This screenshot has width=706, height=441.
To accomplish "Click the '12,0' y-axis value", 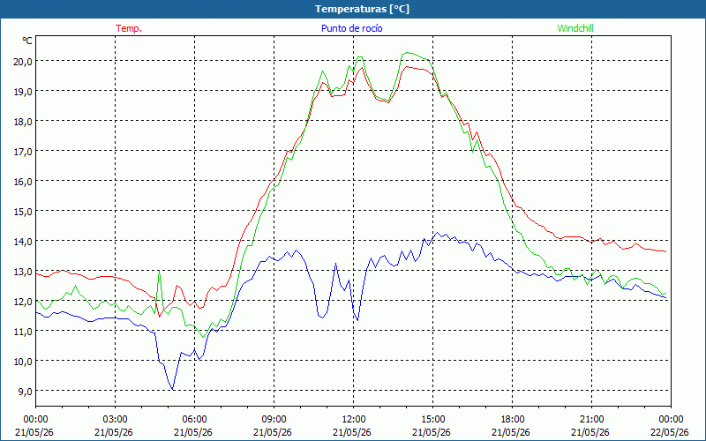I will [x=23, y=302].
